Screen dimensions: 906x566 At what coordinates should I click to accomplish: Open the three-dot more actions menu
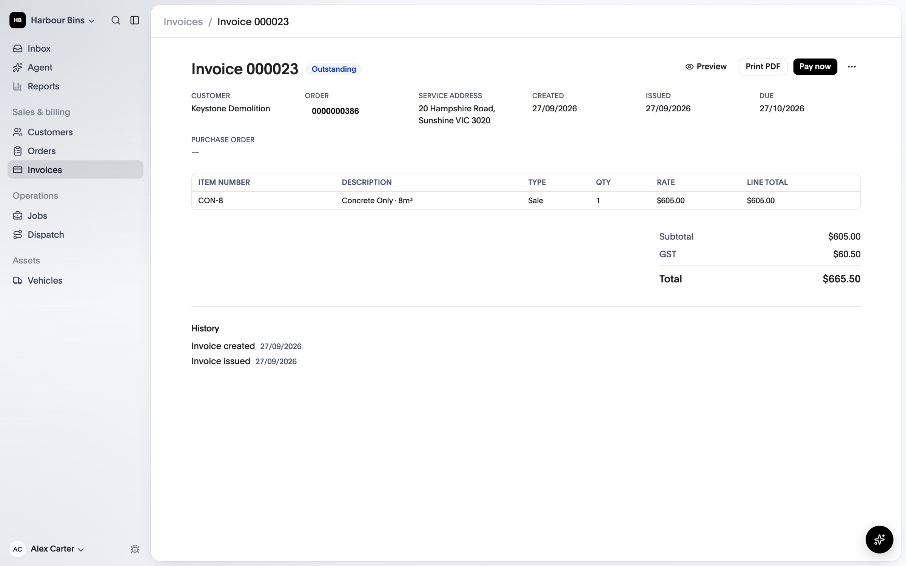(x=852, y=67)
